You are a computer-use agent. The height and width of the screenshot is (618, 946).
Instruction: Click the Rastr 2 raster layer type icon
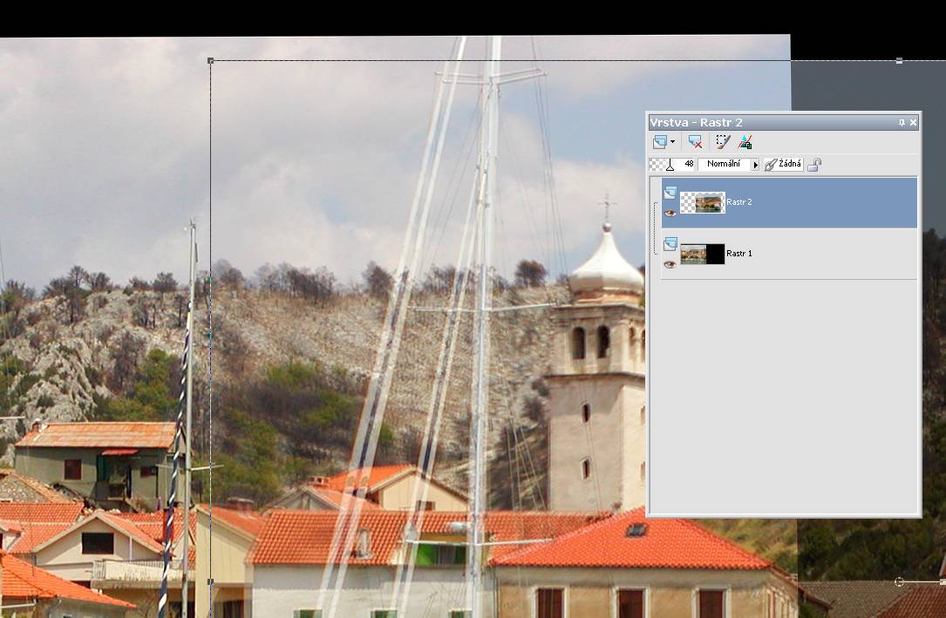coord(670,193)
